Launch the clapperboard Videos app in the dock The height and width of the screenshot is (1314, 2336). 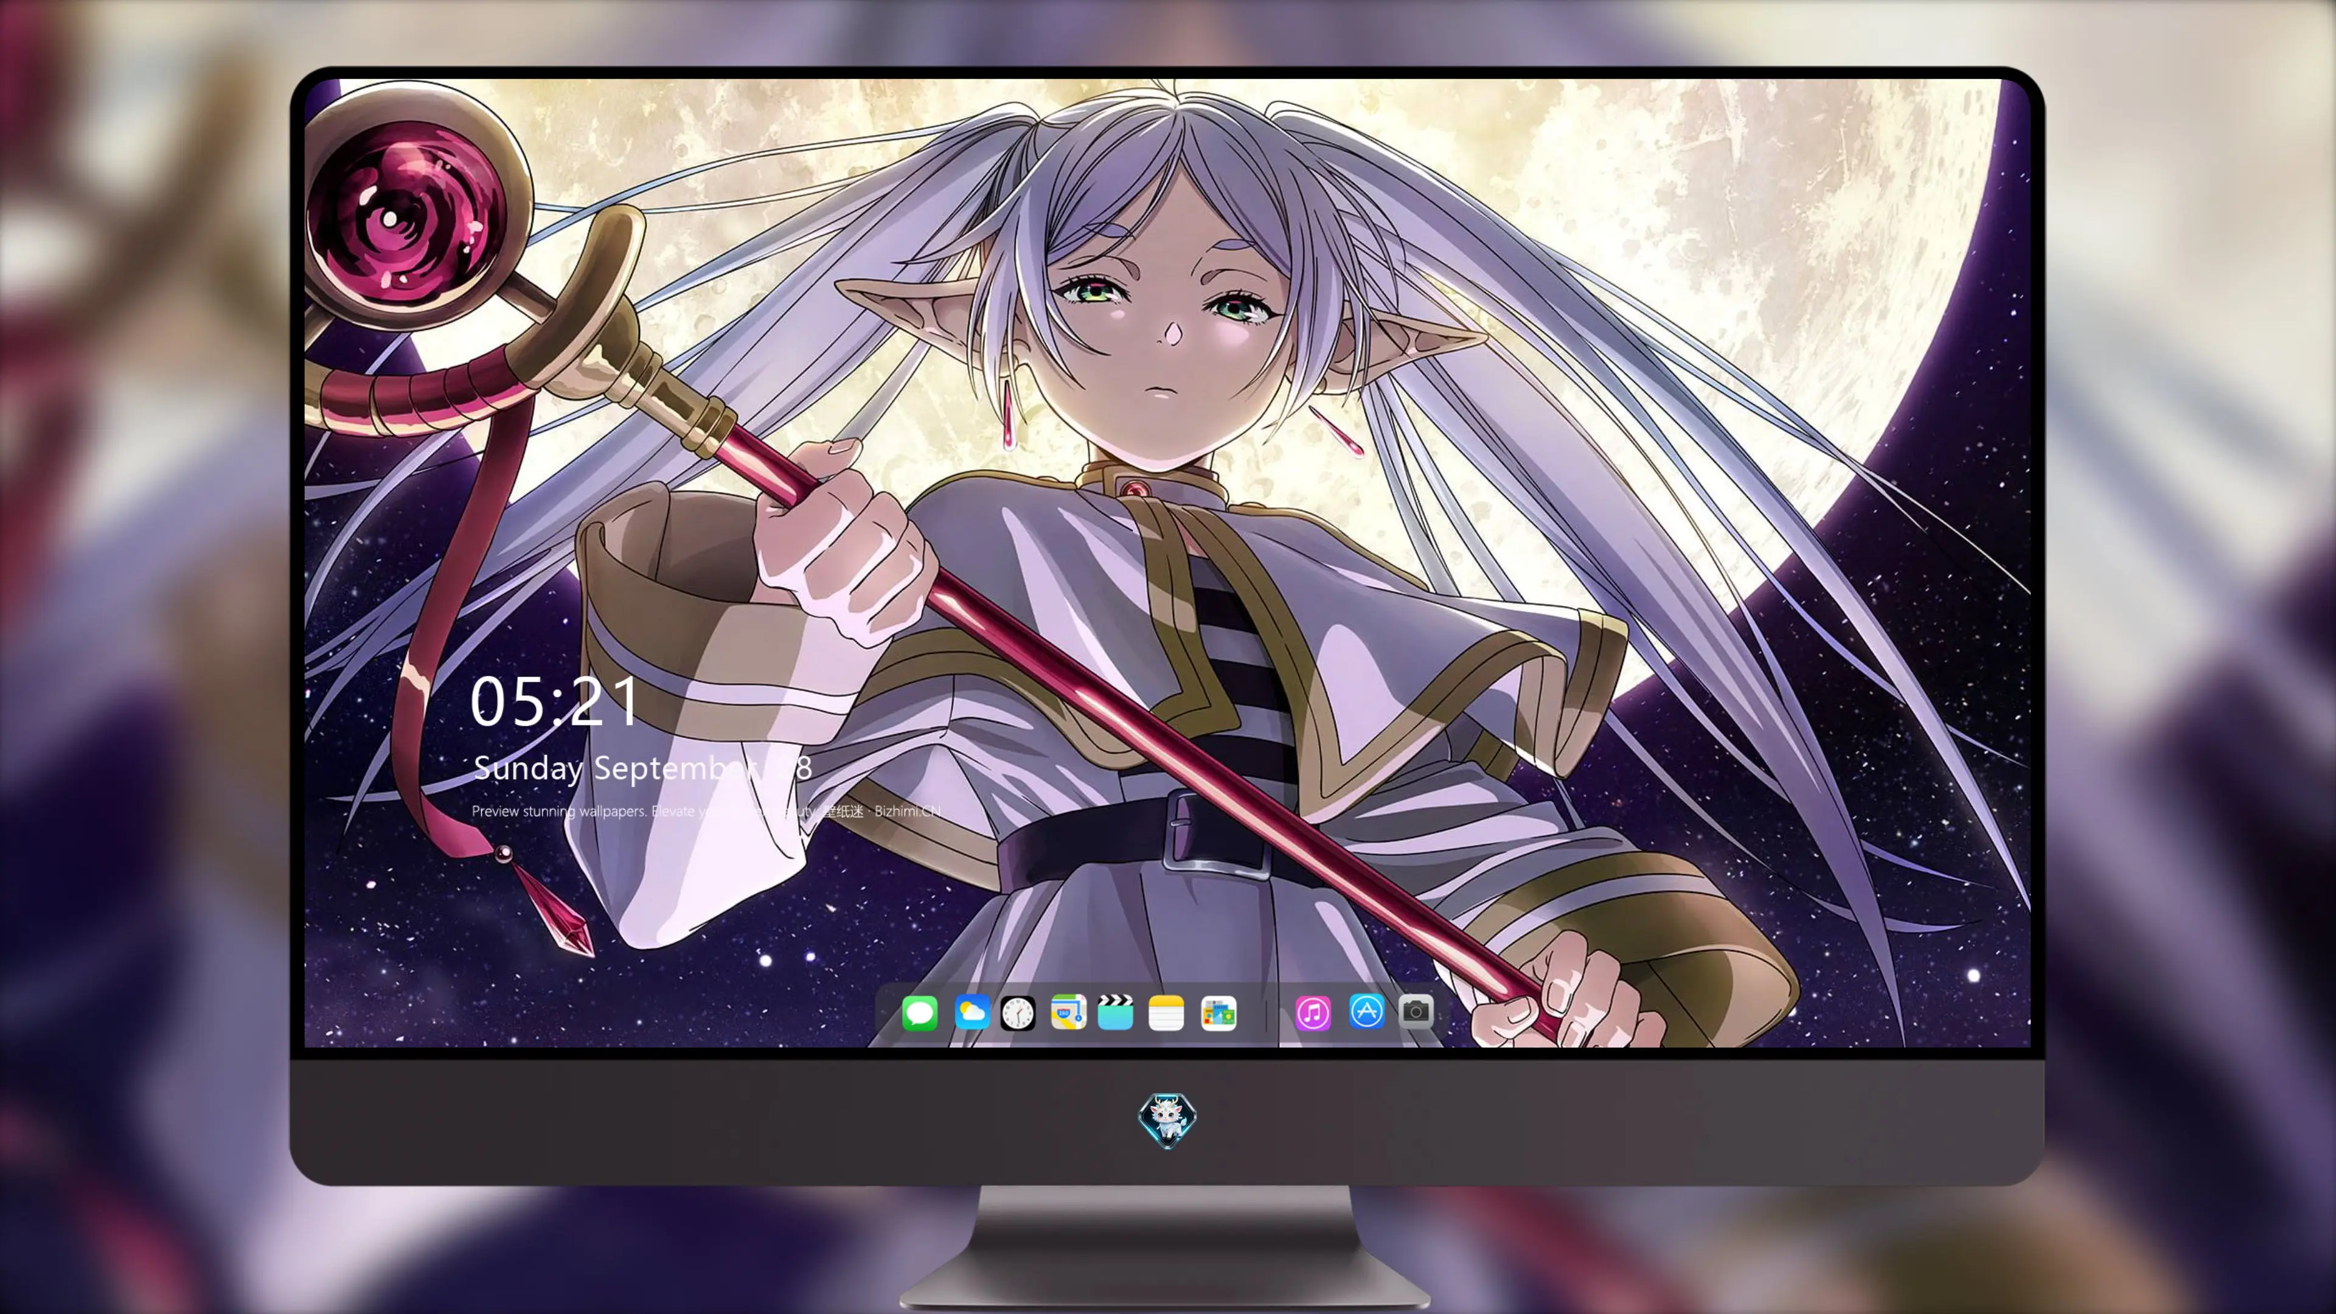1116,1012
